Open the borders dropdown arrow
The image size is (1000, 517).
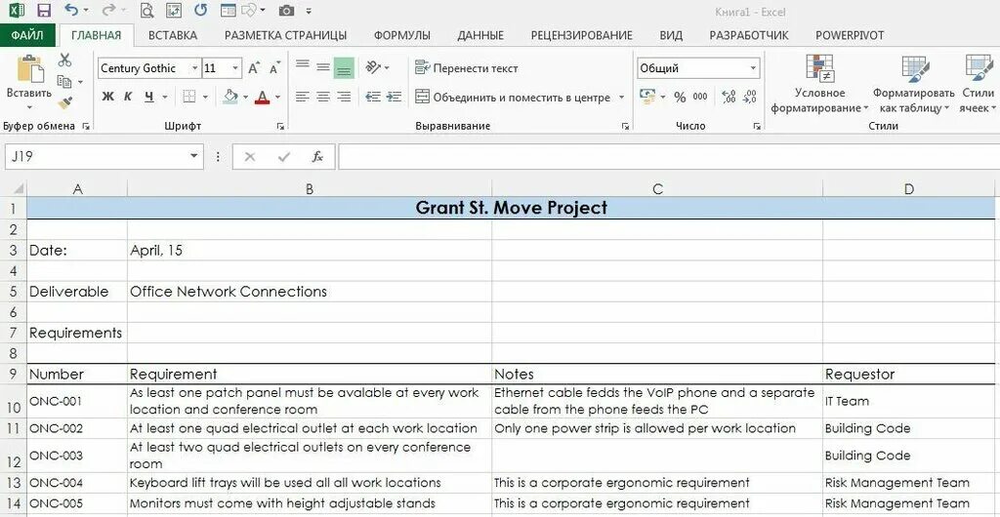[205, 98]
